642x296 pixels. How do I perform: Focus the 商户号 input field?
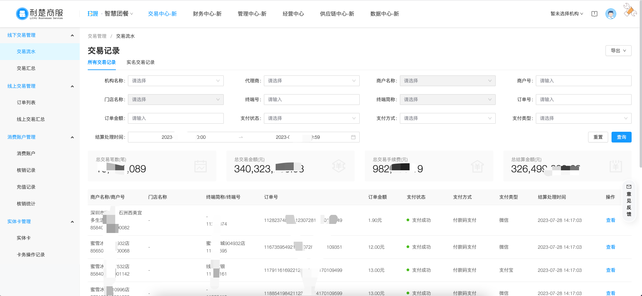pyautogui.click(x=584, y=81)
